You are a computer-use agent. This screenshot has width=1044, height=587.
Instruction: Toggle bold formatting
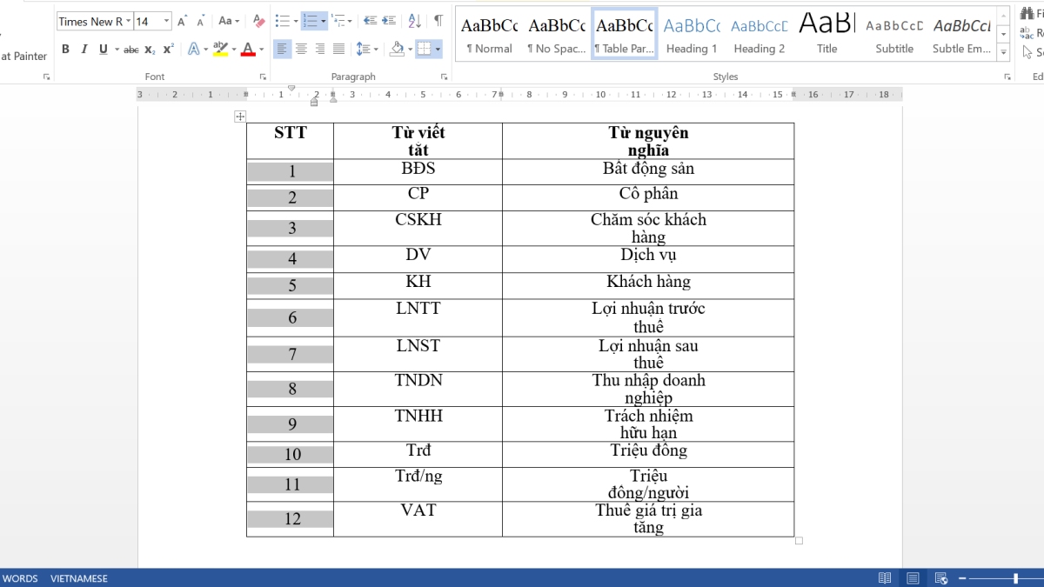click(65, 50)
